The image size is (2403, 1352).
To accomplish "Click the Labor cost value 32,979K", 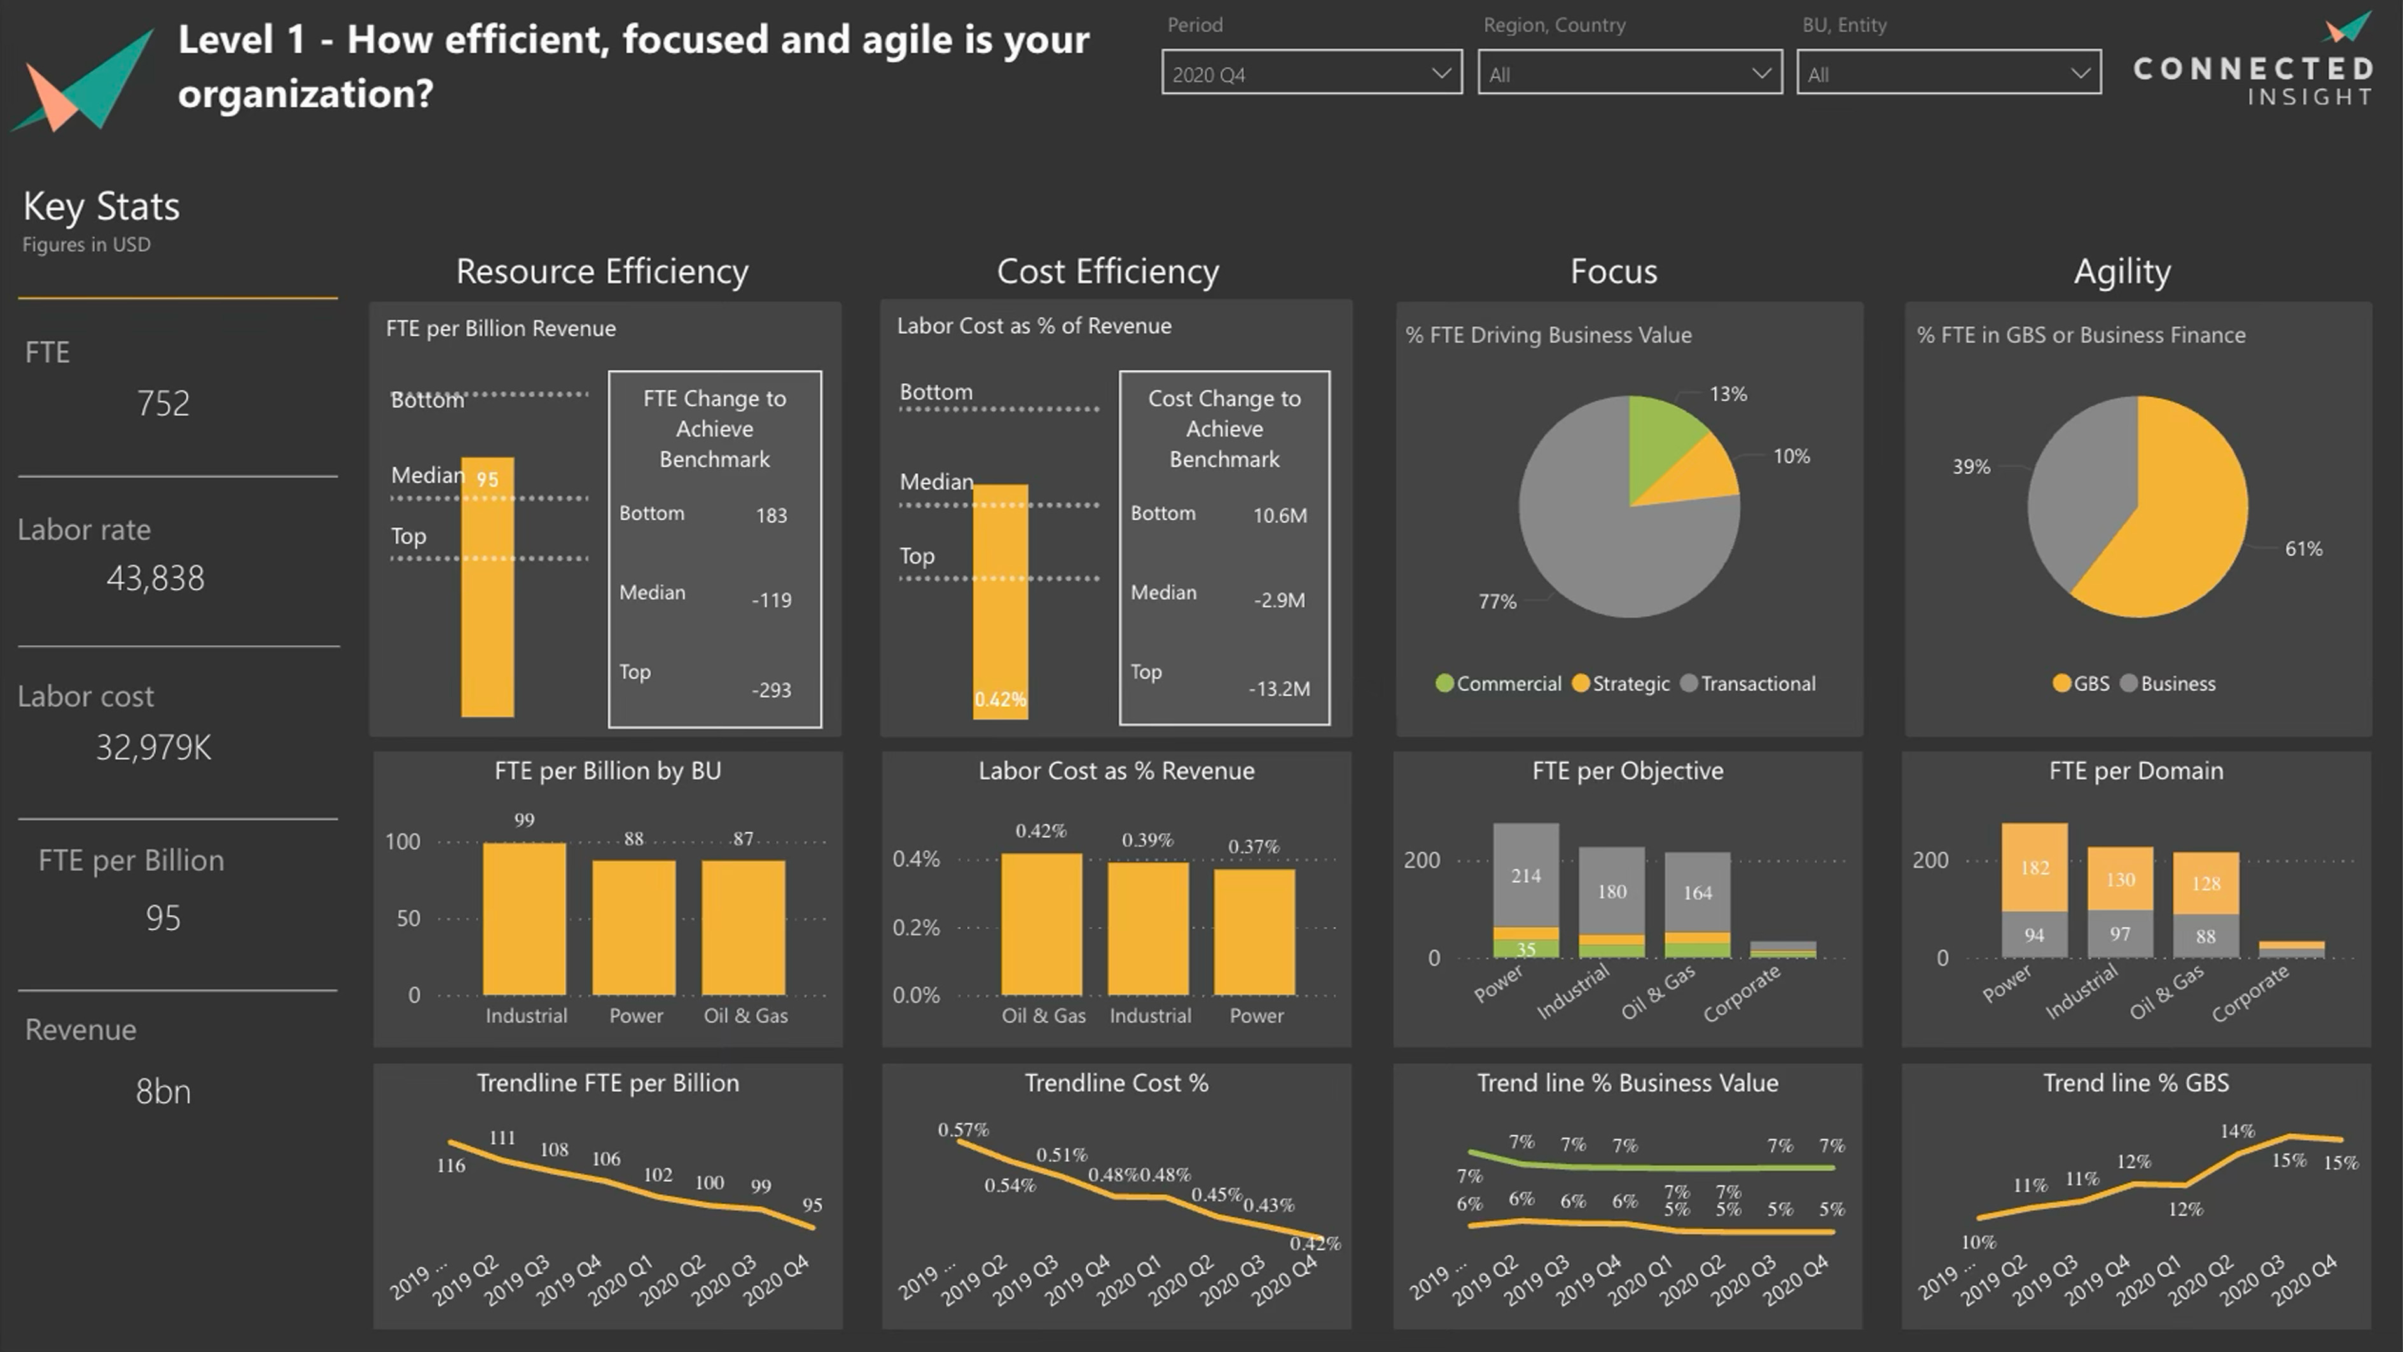I will click(154, 746).
